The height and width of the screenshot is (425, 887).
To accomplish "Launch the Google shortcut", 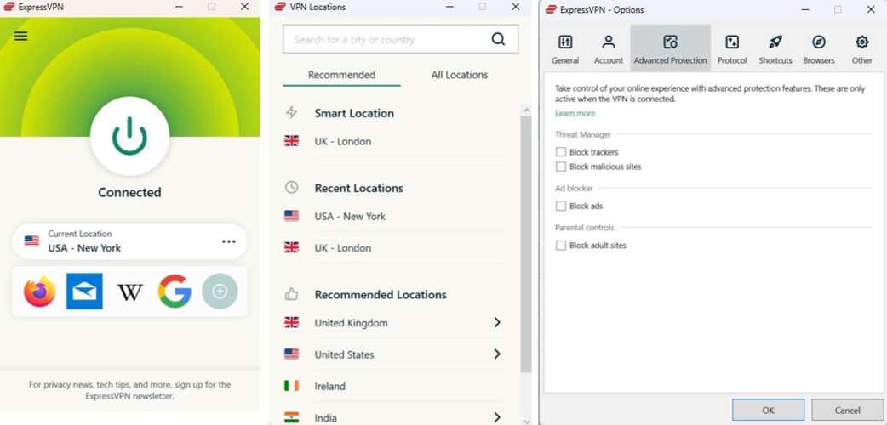I will click(x=175, y=292).
